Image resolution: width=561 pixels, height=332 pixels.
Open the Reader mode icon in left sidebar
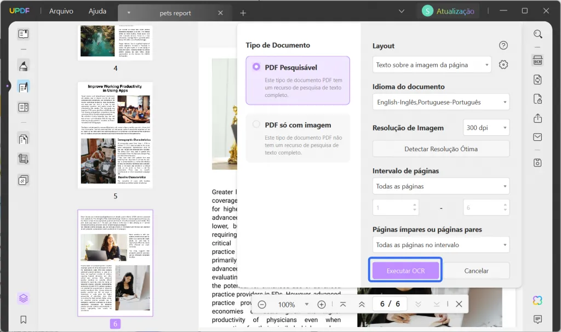(x=23, y=34)
